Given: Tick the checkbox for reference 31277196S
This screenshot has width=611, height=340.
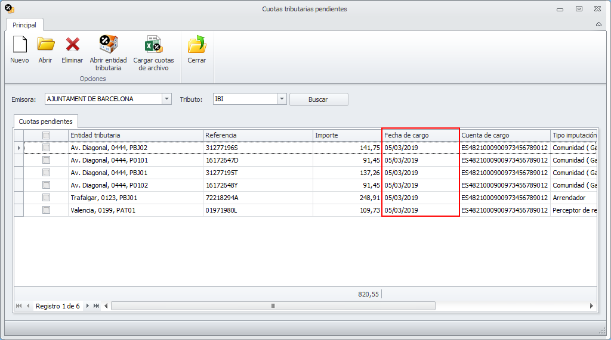Looking at the screenshot, I should click(46, 148).
